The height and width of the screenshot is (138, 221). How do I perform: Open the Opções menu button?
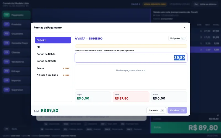[x=178, y=38]
